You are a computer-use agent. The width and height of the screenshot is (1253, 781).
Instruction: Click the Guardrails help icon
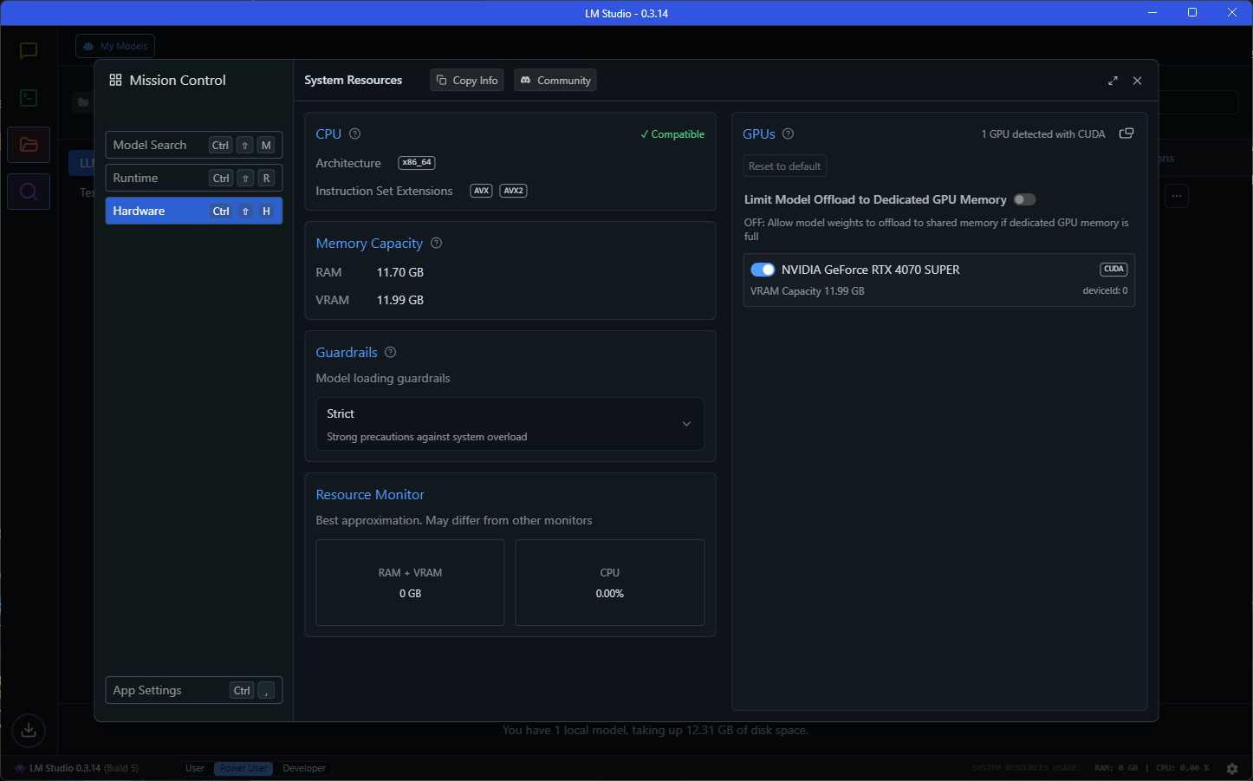pyautogui.click(x=390, y=352)
